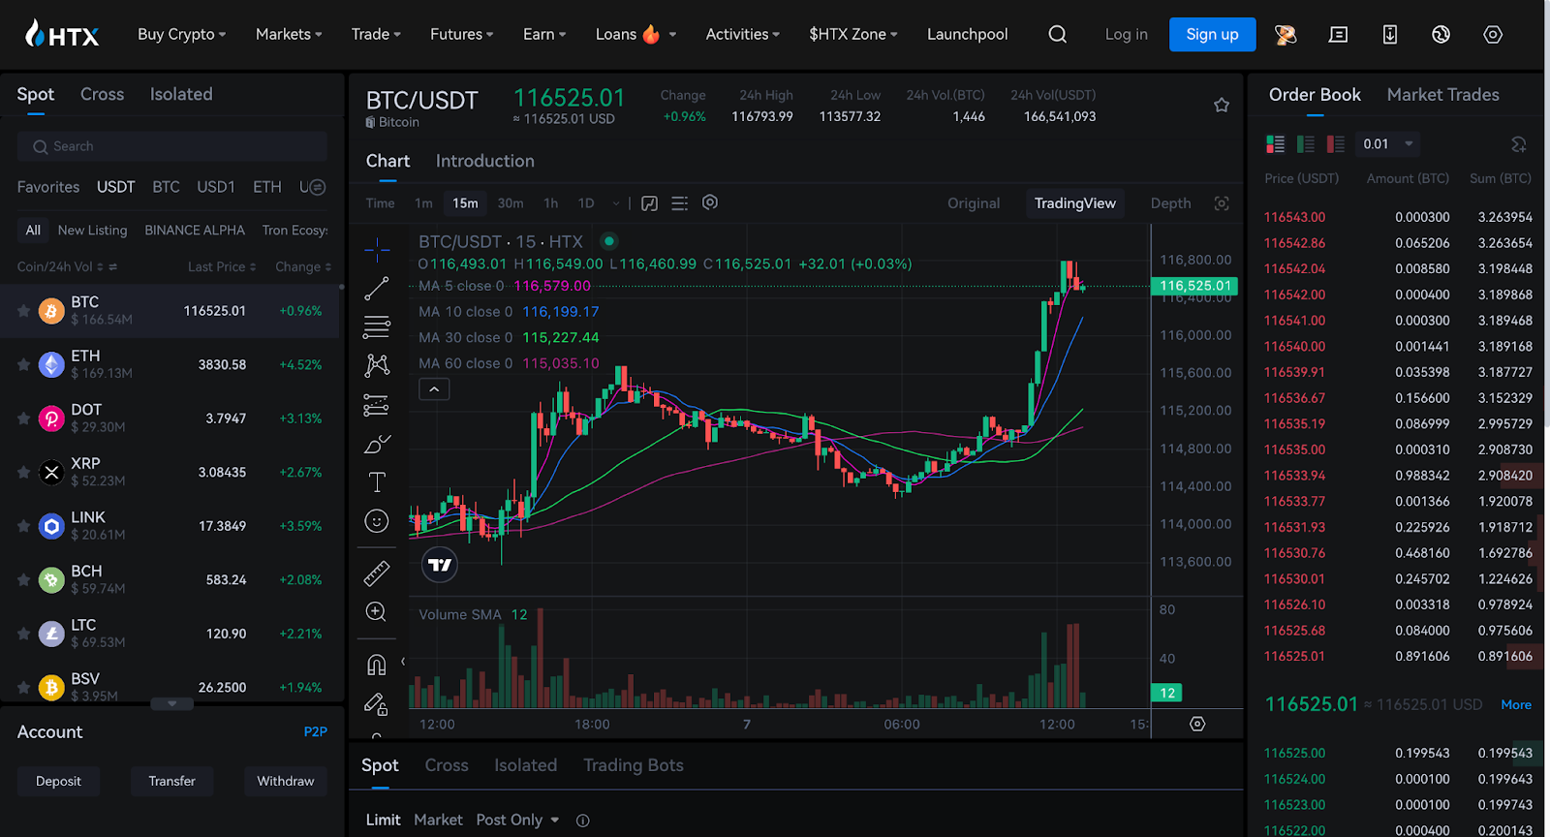Image resolution: width=1550 pixels, height=837 pixels.
Task: Expand the Earn dropdown menu
Action: [544, 34]
